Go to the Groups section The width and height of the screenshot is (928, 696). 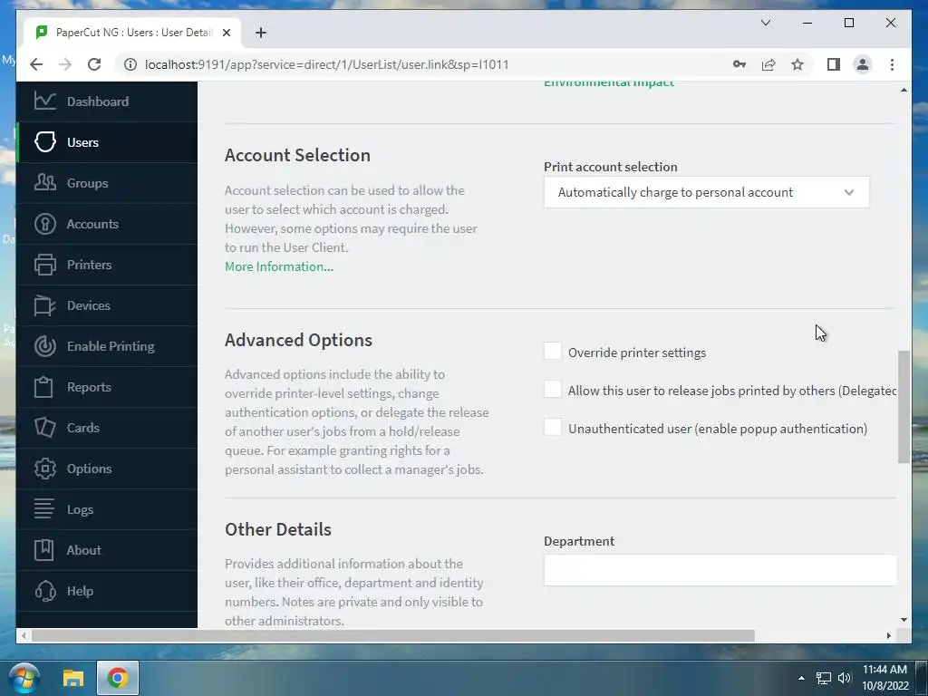pyautogui.click(x=88, y=183)
